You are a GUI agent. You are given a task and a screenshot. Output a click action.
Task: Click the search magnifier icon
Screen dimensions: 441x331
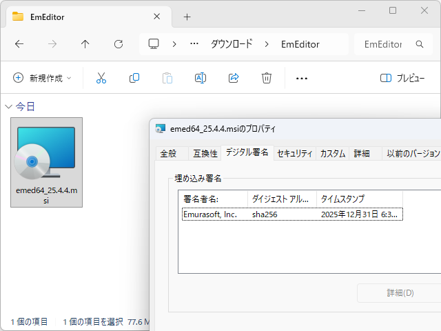[x=420, y=44]
